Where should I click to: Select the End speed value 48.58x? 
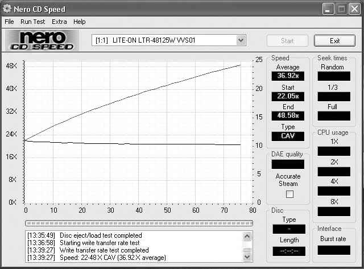coord(288,115)
